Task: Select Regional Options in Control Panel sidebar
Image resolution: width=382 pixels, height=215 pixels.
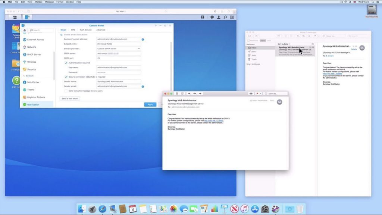Action: [36, 97]
